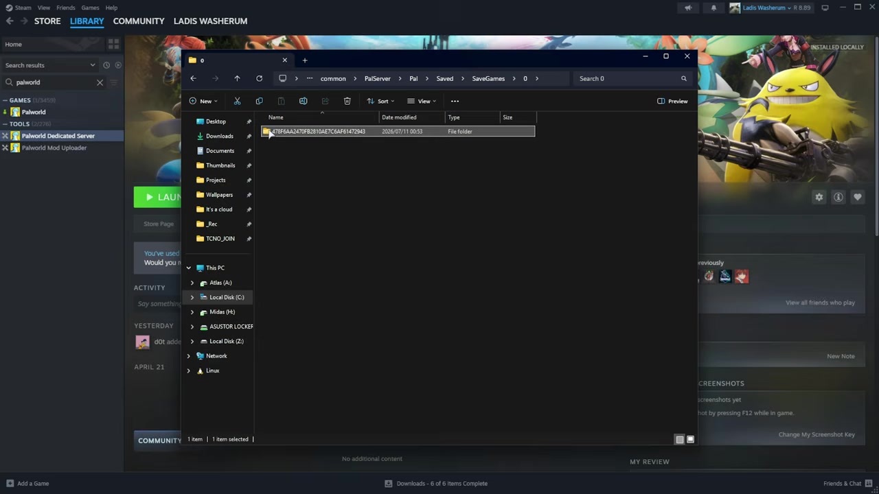Click the Cut icon in Explorer toolbar

coord(237,101)
